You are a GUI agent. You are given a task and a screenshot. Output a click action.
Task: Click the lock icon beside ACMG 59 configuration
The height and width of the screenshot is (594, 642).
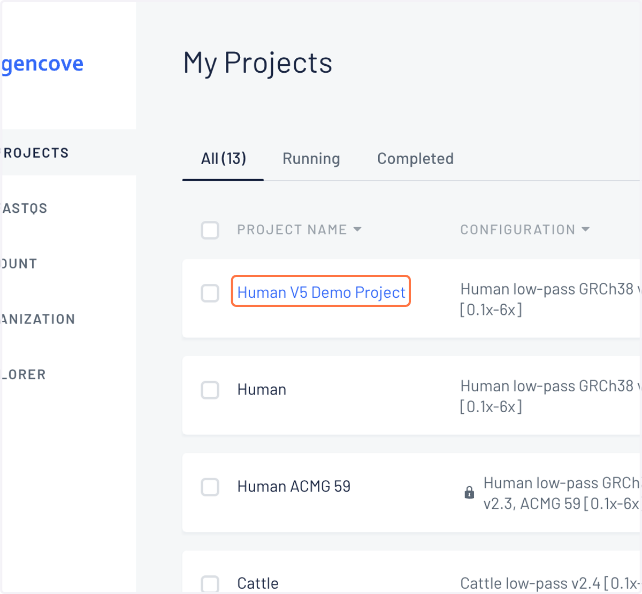tap(469, 492)
